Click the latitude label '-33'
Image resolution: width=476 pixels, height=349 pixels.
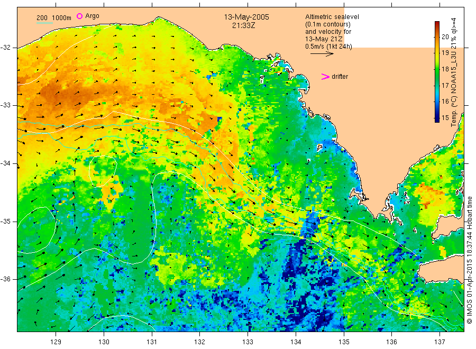[5, 105]
